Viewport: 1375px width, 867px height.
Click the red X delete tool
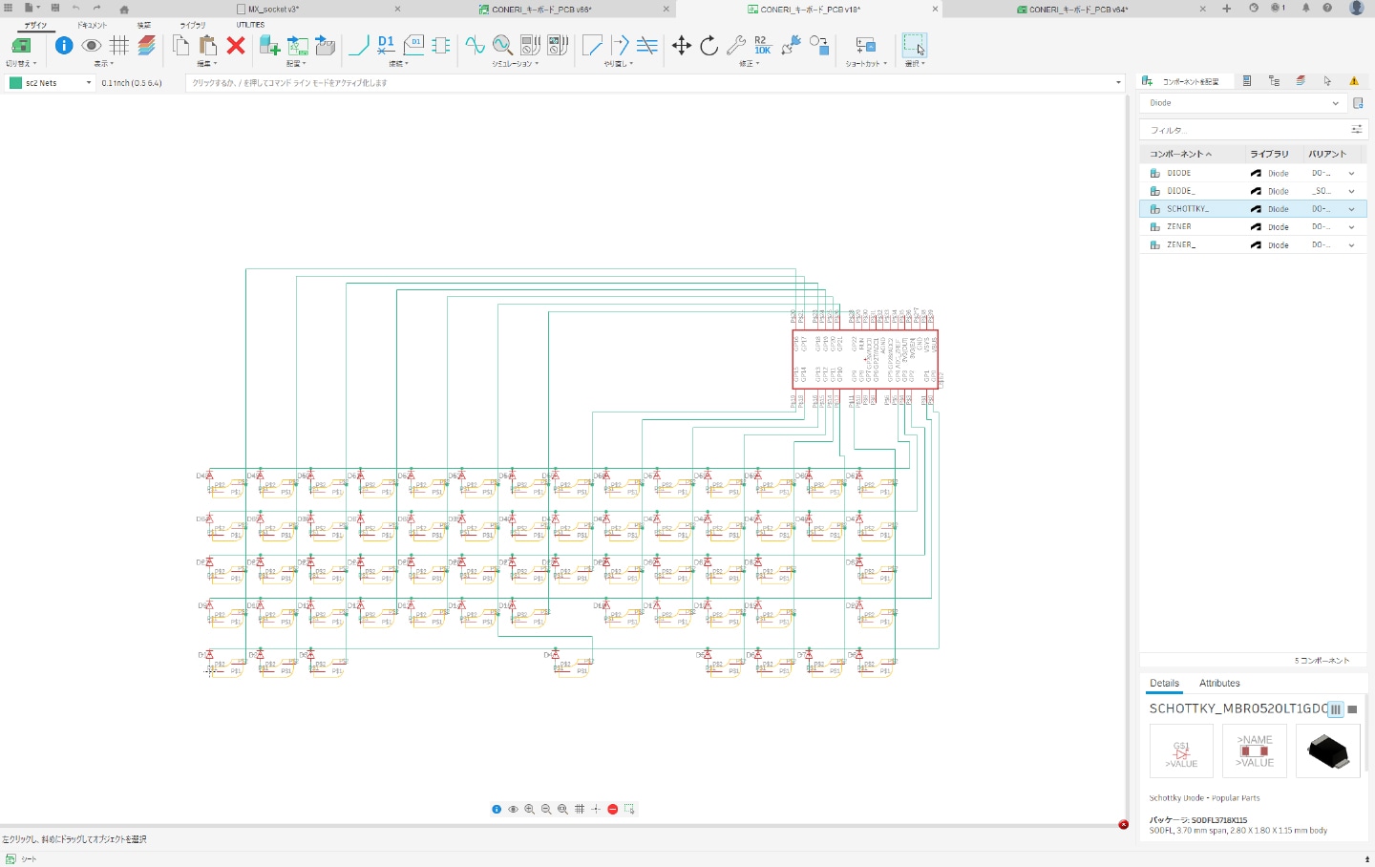click(x=236, y=46)
